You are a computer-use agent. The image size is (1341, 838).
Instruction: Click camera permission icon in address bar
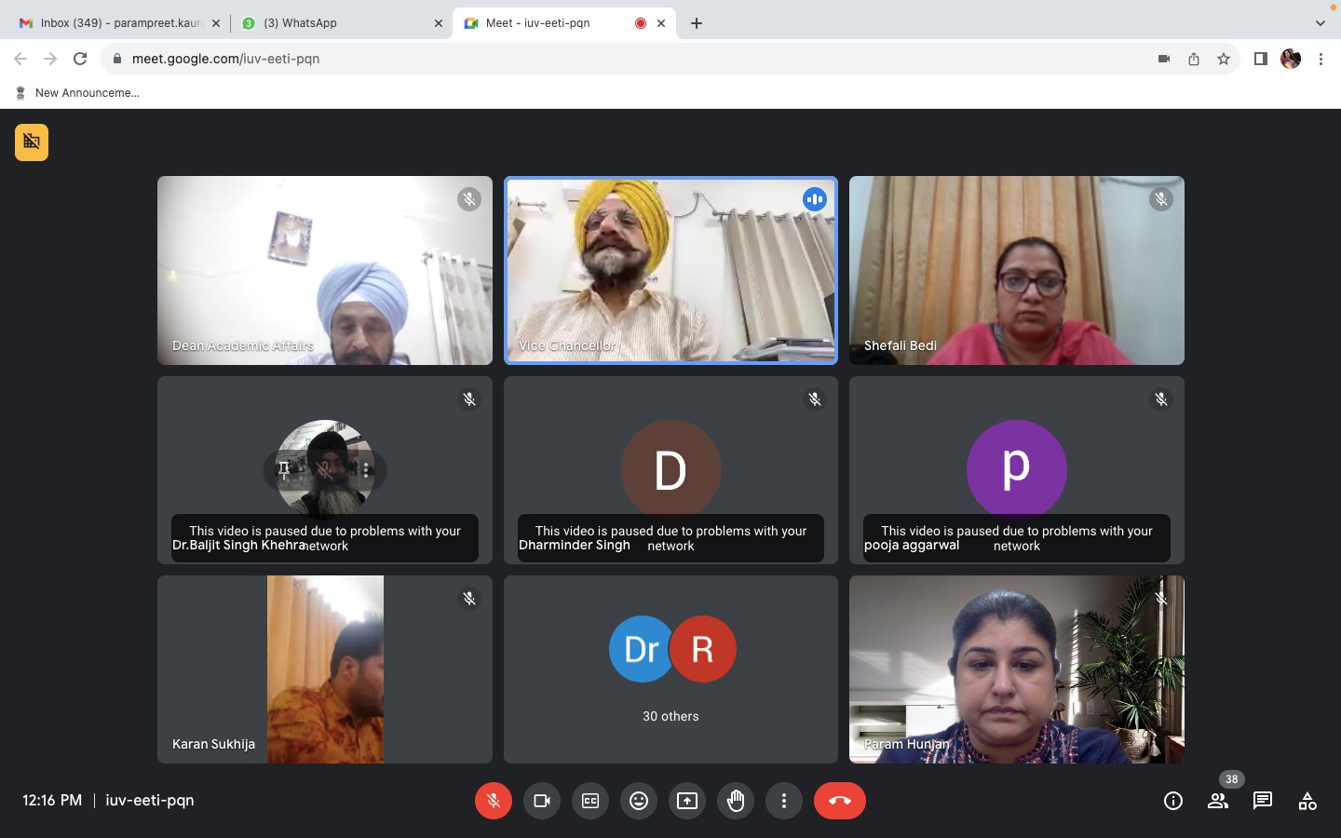1164,59
